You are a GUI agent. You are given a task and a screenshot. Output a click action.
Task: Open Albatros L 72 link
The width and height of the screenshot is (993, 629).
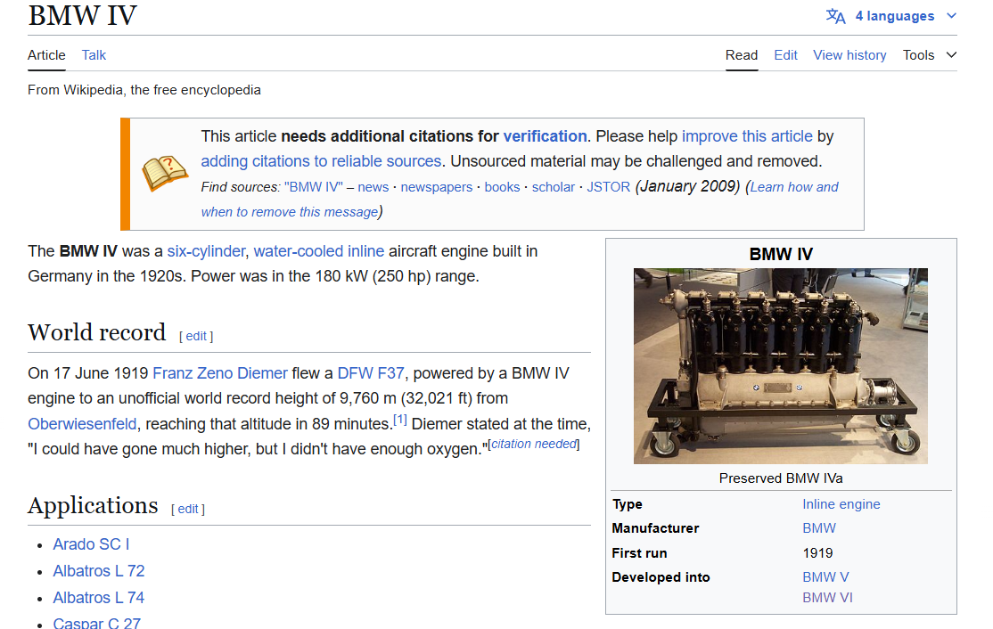[x=99, y=571]
